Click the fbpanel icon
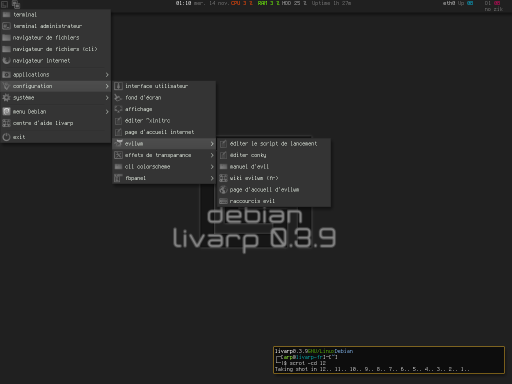 coord(118,178)
